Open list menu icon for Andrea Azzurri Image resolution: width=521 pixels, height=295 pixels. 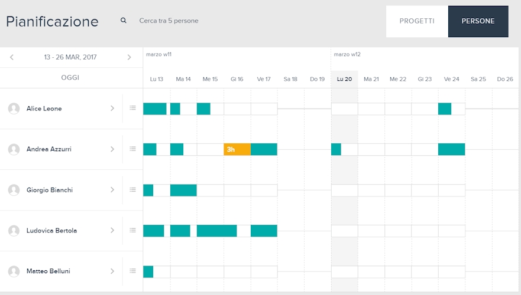click(x=132, y=149)
